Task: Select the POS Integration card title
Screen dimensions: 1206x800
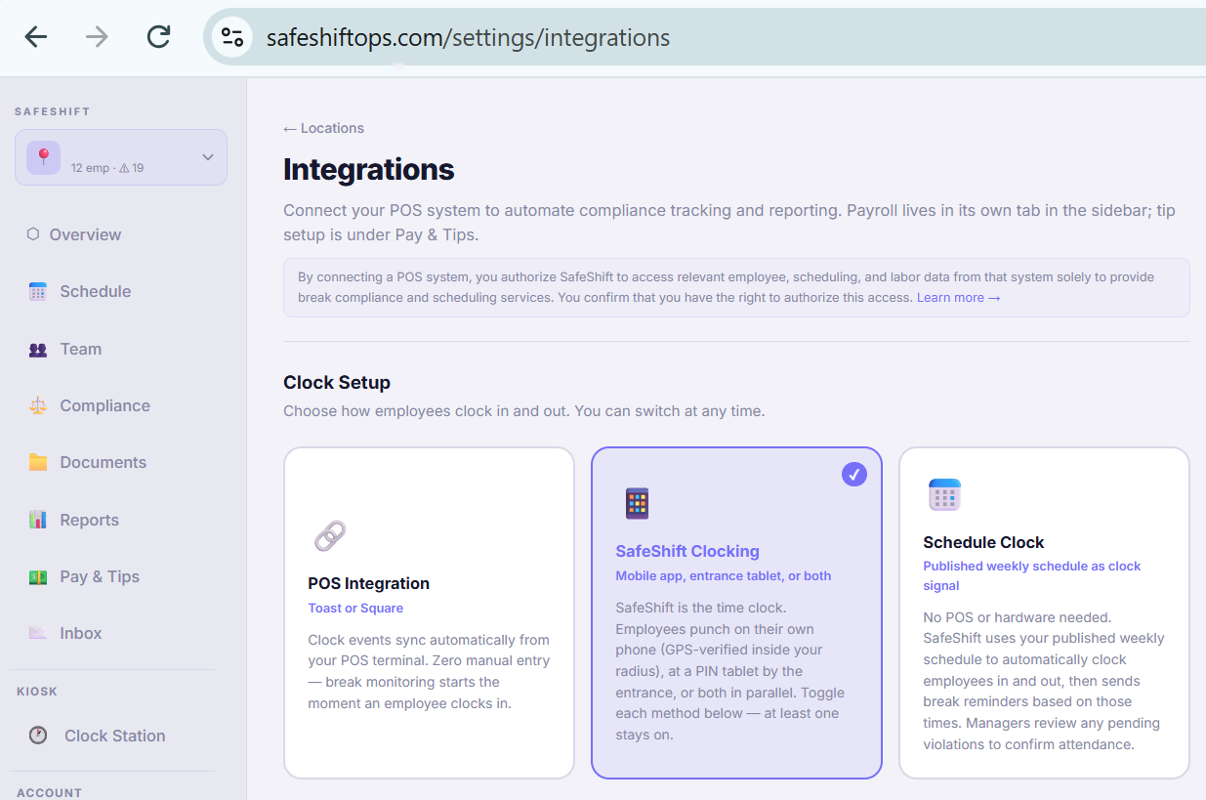Action: 368,583
